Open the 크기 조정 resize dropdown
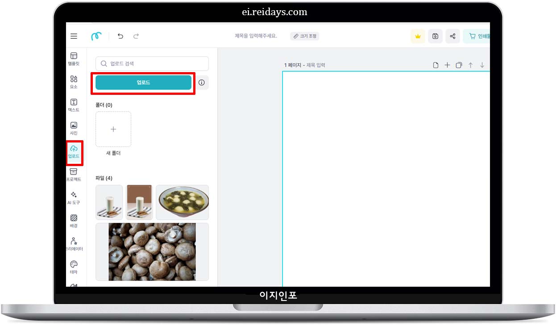 [x=305, y=36]
